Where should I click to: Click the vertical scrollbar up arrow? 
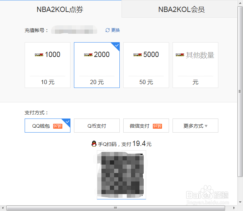click(x=240, y=3)
